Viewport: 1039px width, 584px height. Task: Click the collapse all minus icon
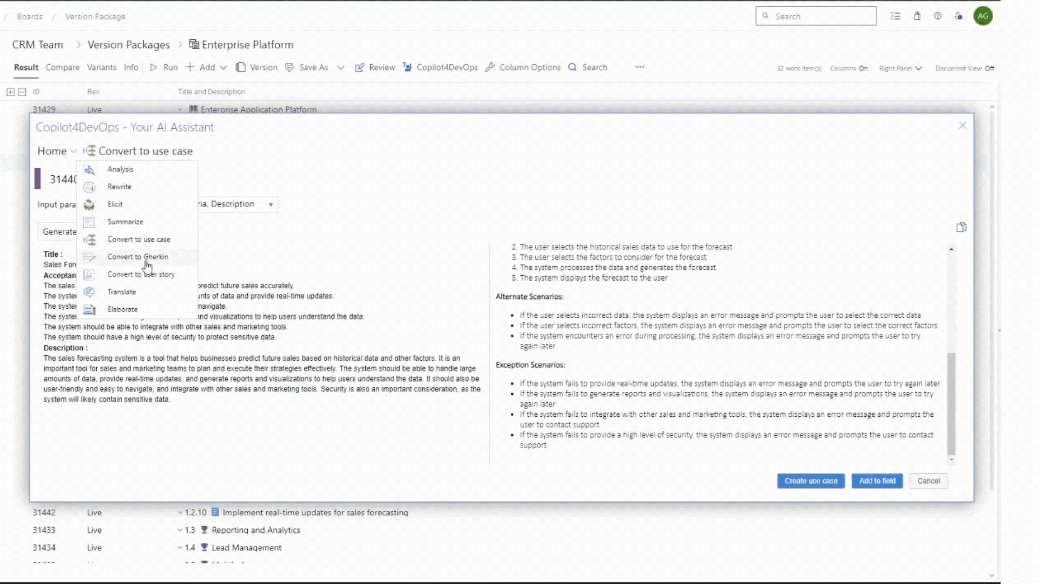(22, 92)
